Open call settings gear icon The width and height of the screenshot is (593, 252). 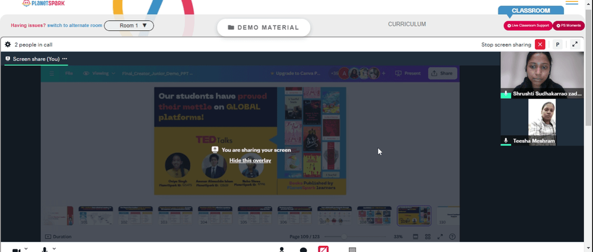coord(8,44)
